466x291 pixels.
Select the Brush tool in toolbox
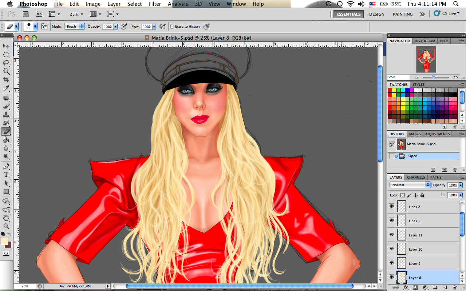(6, 107)
